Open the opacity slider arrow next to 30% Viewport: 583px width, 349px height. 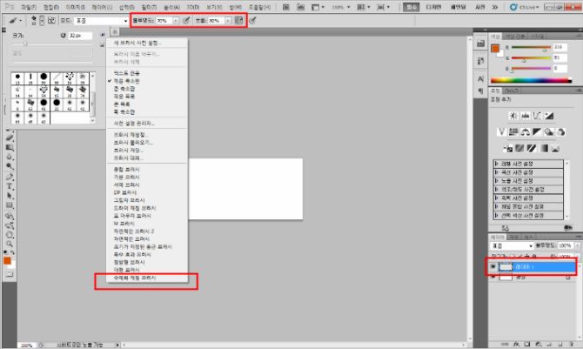click(x=176, y=21)
